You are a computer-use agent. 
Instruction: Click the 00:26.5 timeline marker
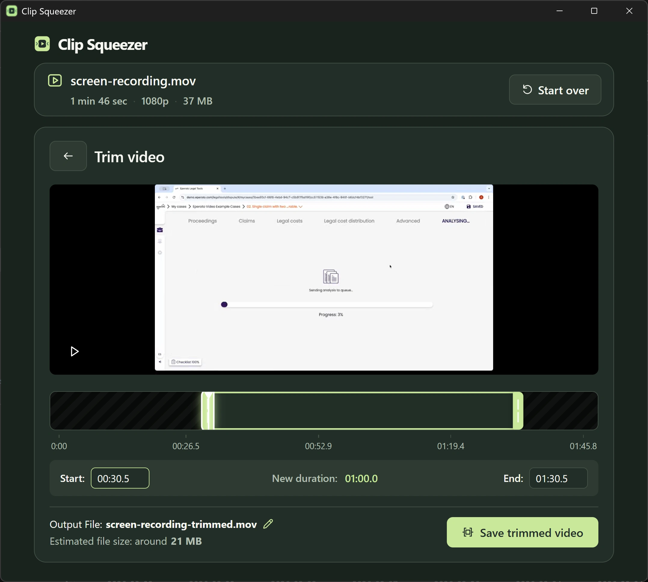186,446
